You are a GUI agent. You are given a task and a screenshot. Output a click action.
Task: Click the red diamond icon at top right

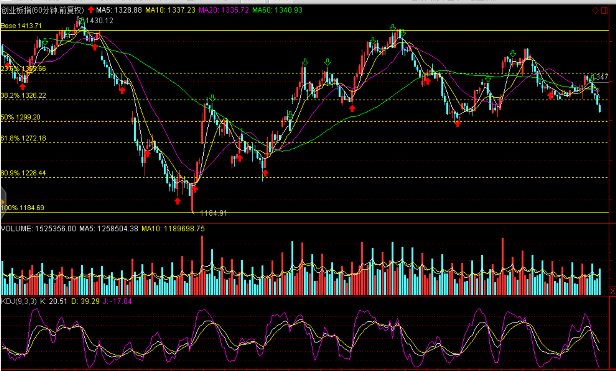(595, 10)
